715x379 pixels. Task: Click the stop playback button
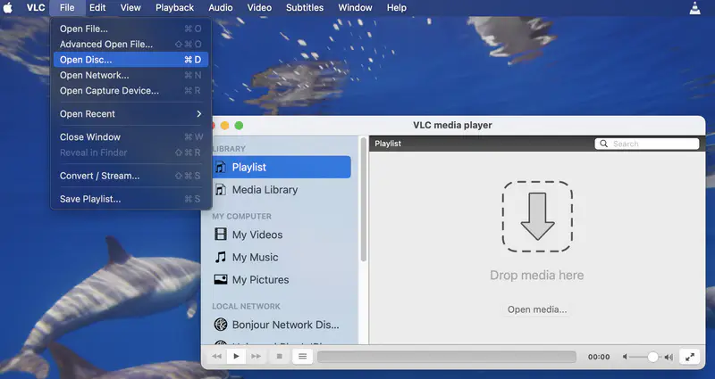pos(280,356)
